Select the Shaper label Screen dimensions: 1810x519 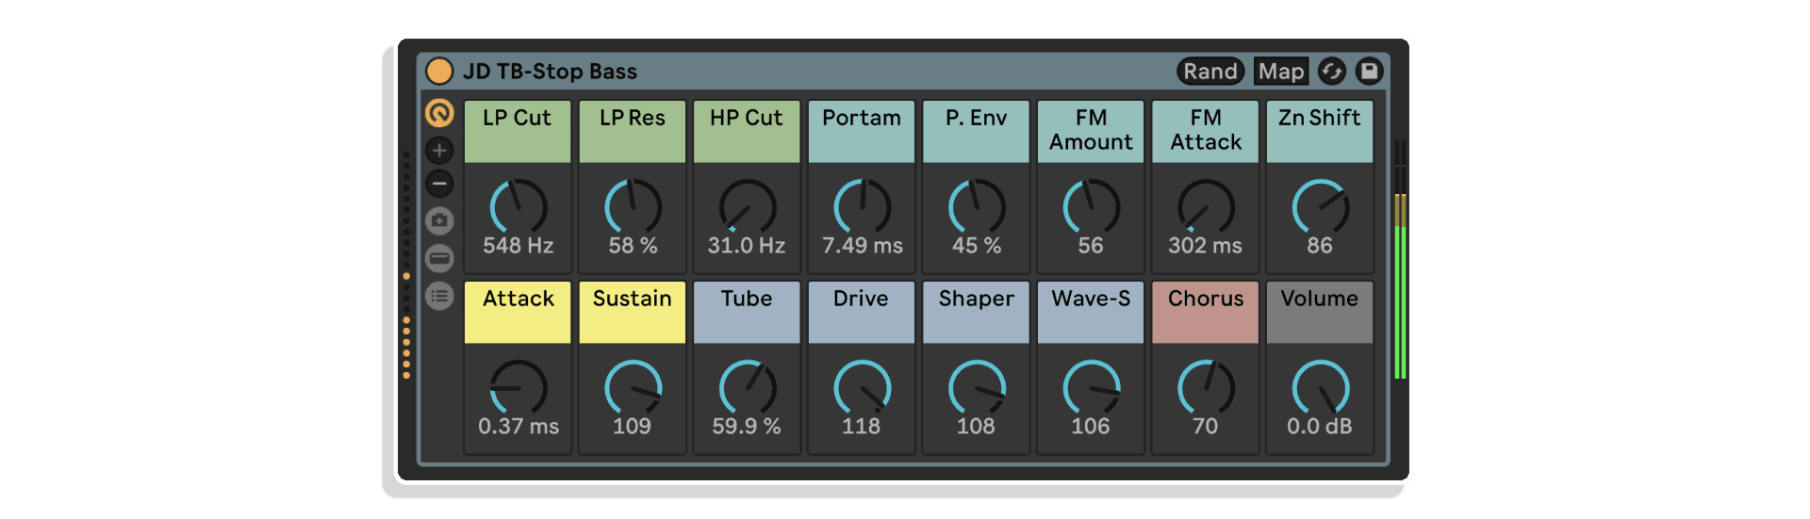977,313
